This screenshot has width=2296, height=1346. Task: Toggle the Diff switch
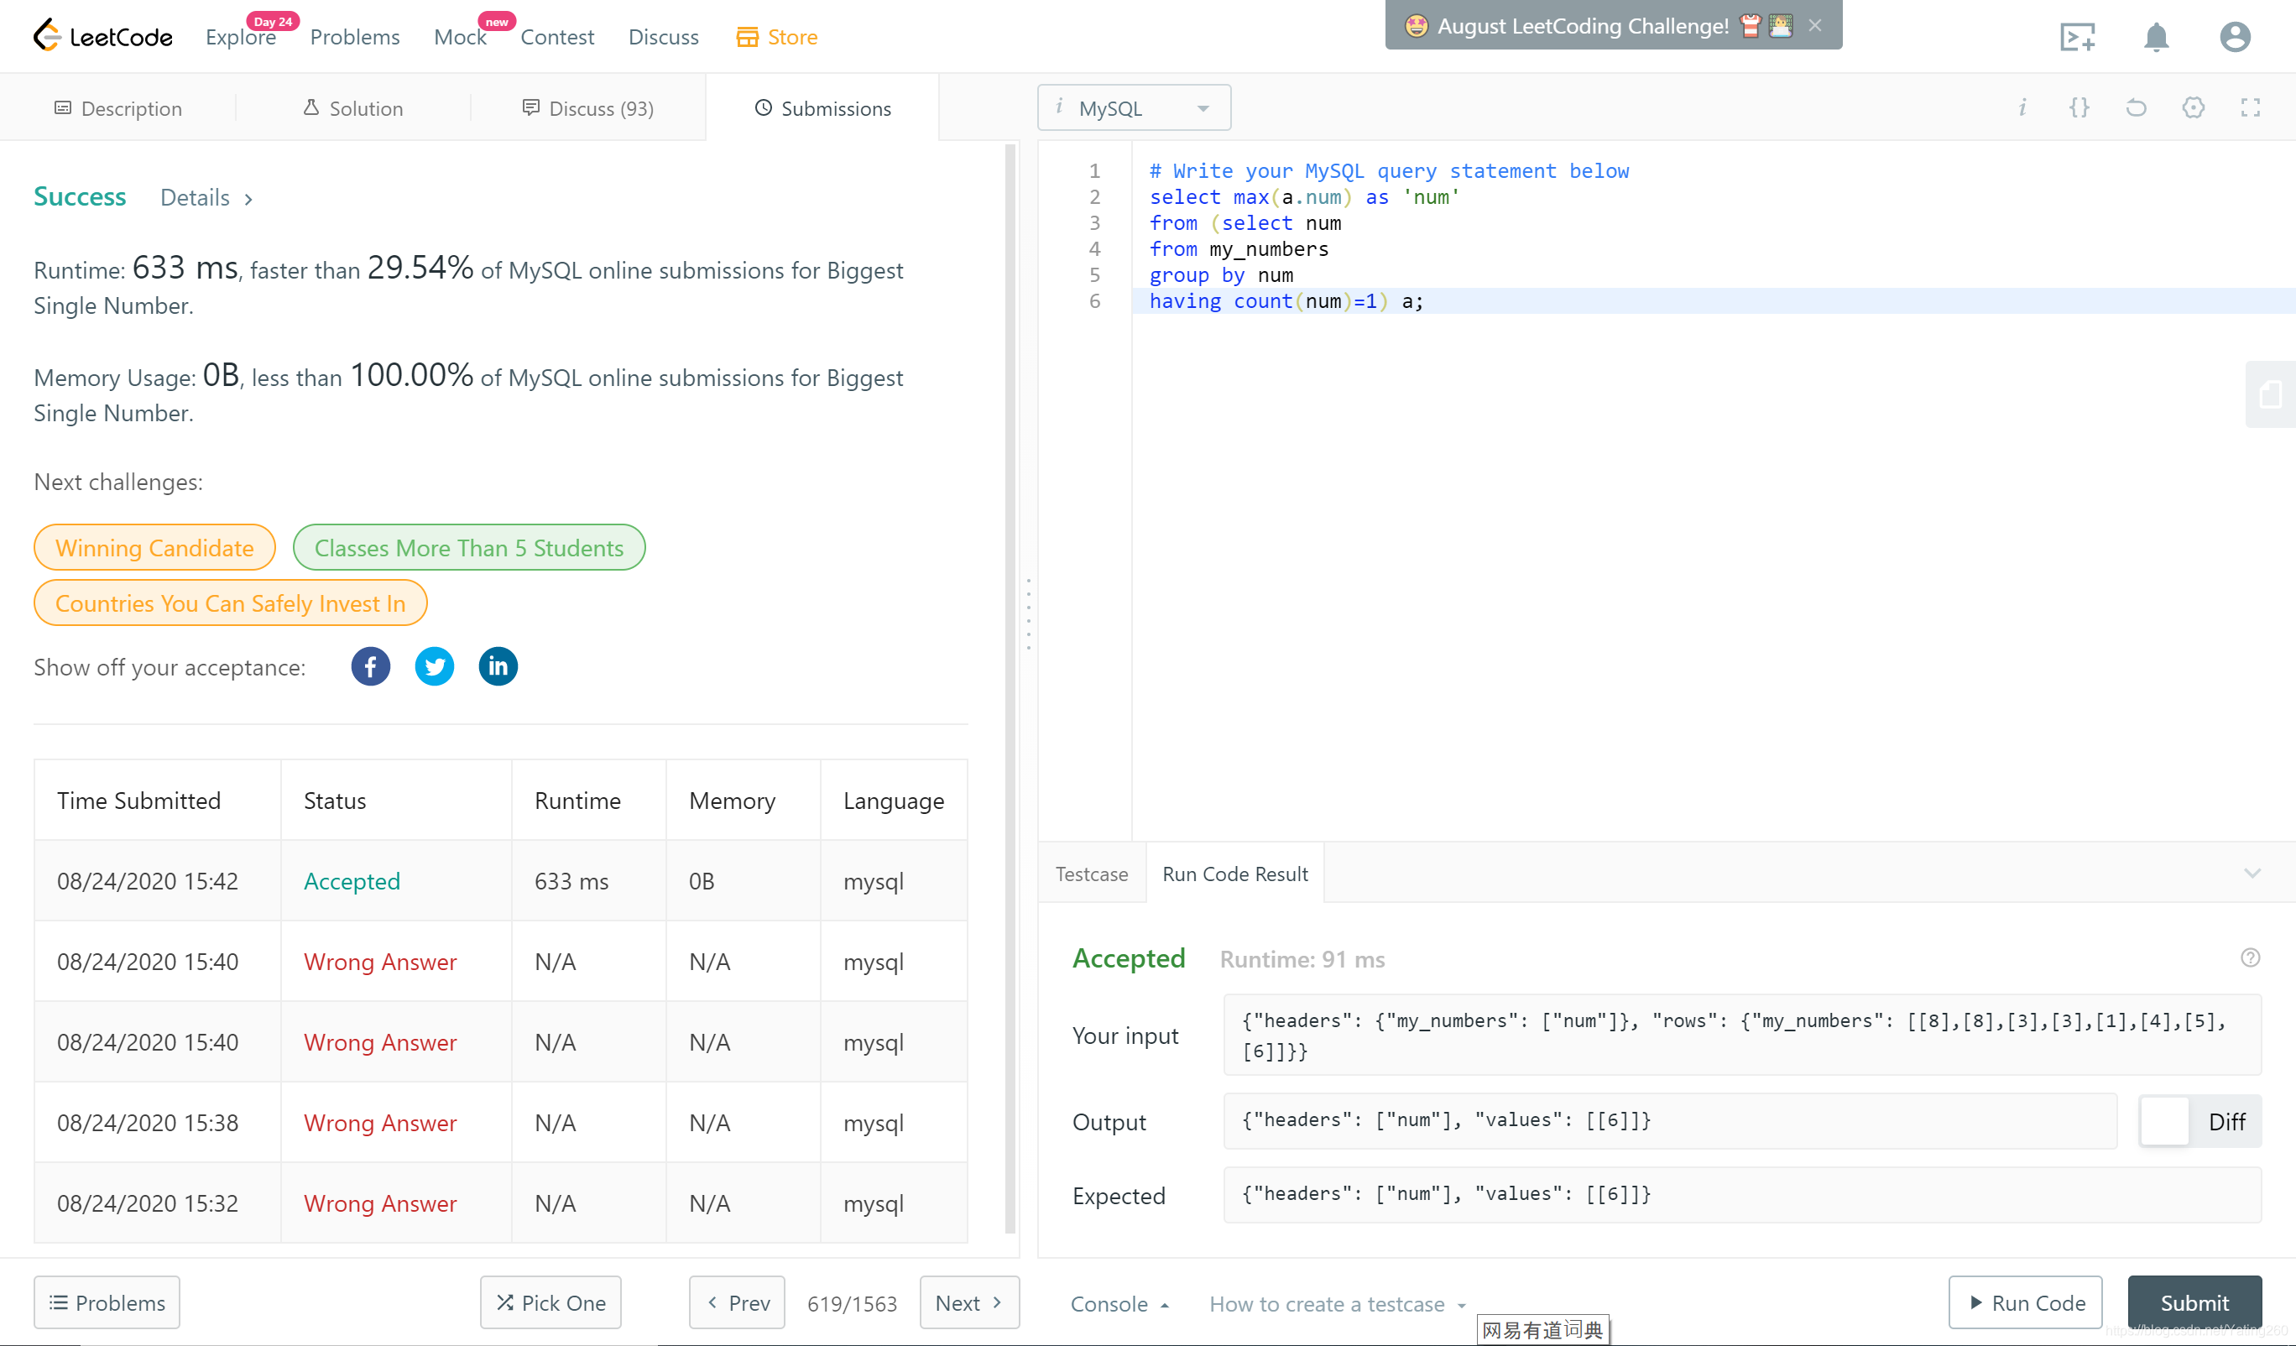coord(2165,1122)
